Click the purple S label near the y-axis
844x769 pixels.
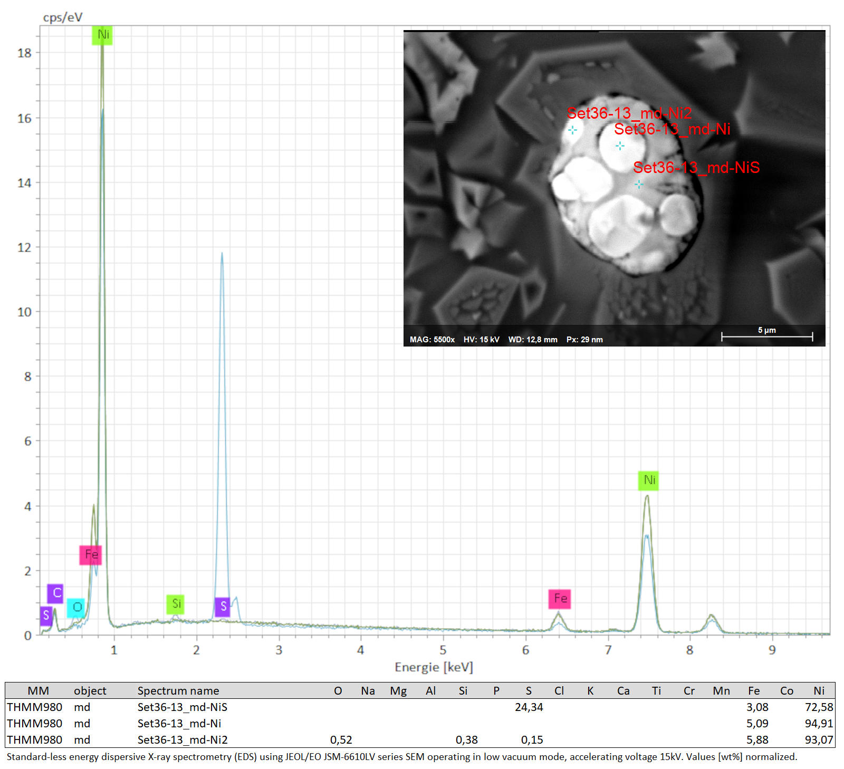pyautogui.click(x=46, y=616)
